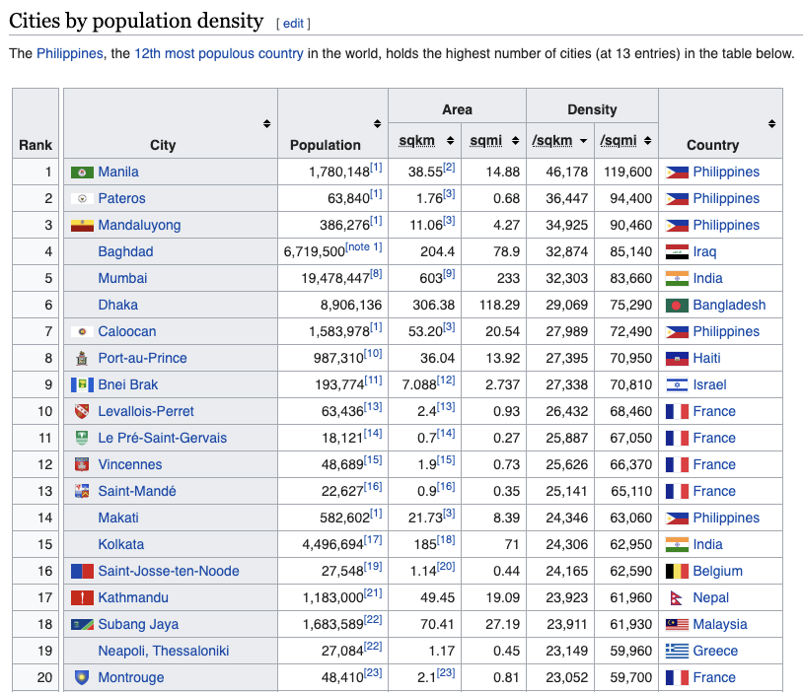Open the Dhaka city link
803x692 pixels.
click(x=117, y=305)
